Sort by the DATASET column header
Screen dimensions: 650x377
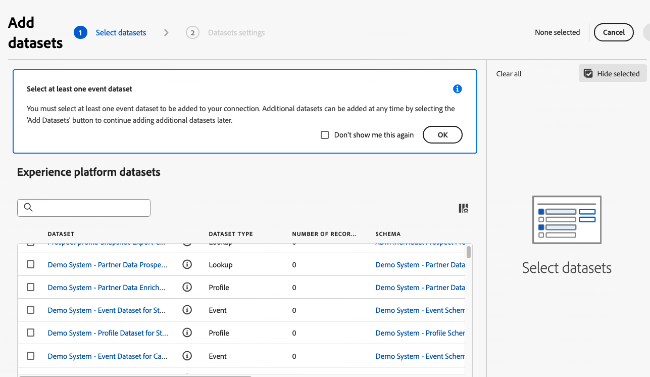(61, 234)
